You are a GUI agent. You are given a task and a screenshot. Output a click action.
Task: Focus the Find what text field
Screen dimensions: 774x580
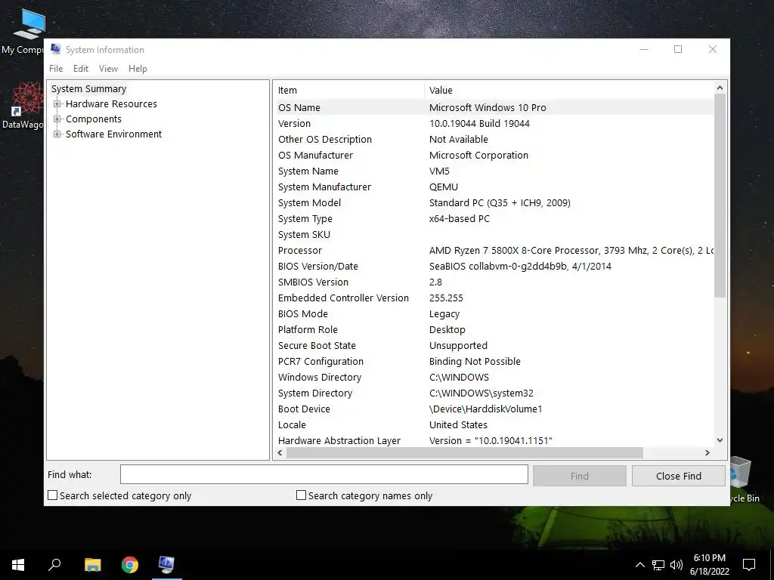click(x=324, y=474)
